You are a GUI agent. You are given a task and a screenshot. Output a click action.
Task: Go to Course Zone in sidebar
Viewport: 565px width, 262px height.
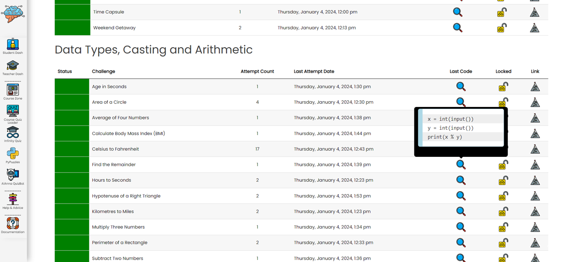pyautogui.click(x=12, y=90)
